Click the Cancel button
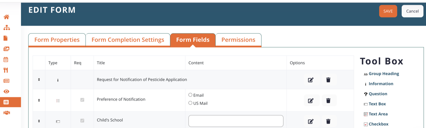Screen dimensions: 426x128 point(412,11)
